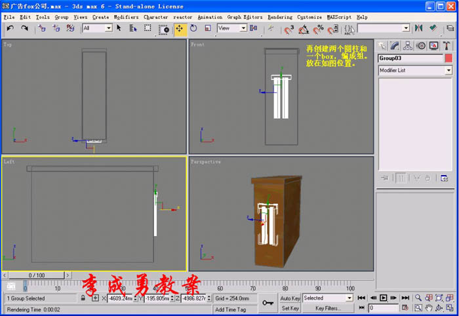Click the Play Animation button

click(x=383, y=298)
